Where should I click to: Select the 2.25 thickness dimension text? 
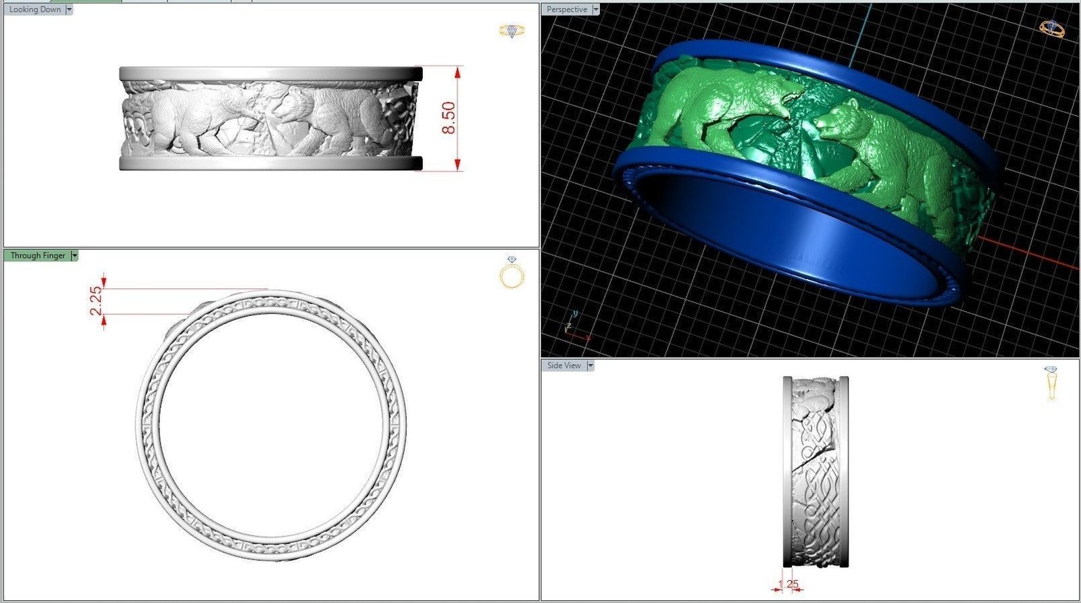click(96, 300)
